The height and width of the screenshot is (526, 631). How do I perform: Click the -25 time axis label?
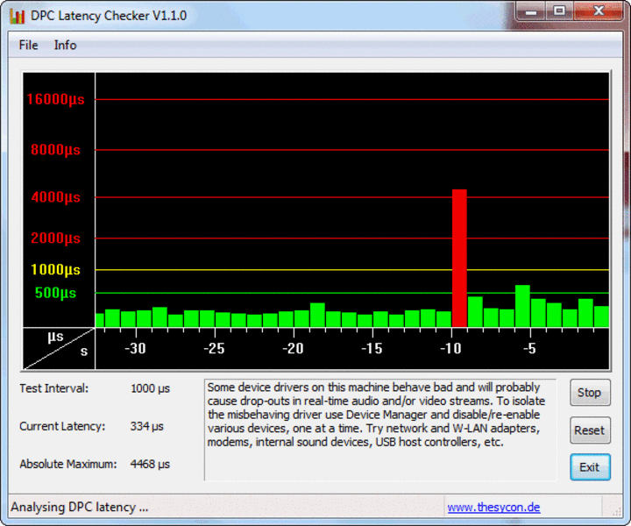point(214,349)
